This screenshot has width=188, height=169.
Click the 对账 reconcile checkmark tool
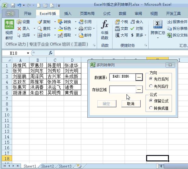coord(136,29)
